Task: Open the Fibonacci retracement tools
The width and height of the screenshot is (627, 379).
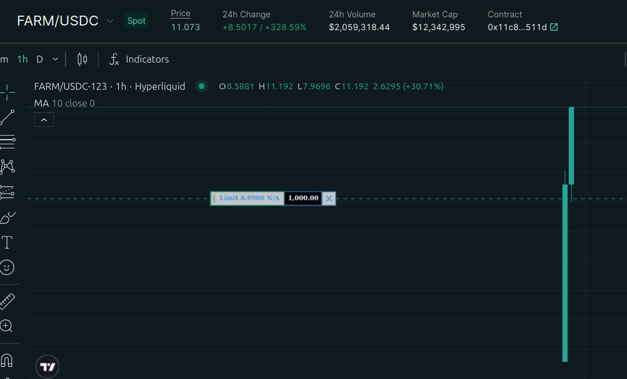Action: pyautogui.click(x=7, y=142)
